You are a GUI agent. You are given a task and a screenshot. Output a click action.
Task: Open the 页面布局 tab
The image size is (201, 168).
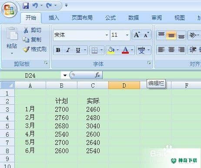pyautogui.click(x=82, y=18)
